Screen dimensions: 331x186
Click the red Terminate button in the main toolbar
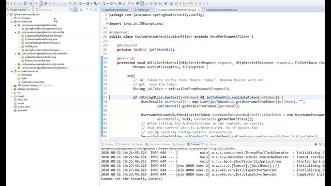pyautogui.click(x=46, y=4)
